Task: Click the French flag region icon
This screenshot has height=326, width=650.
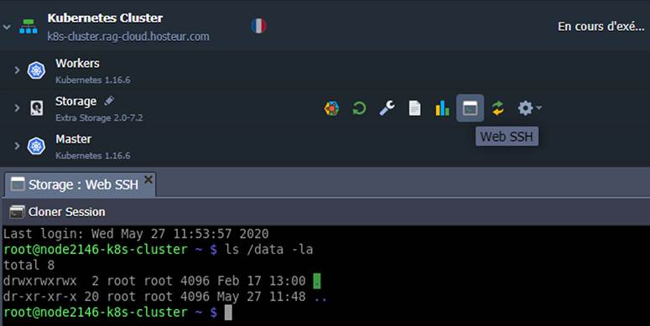Action: tap(258, 26)
